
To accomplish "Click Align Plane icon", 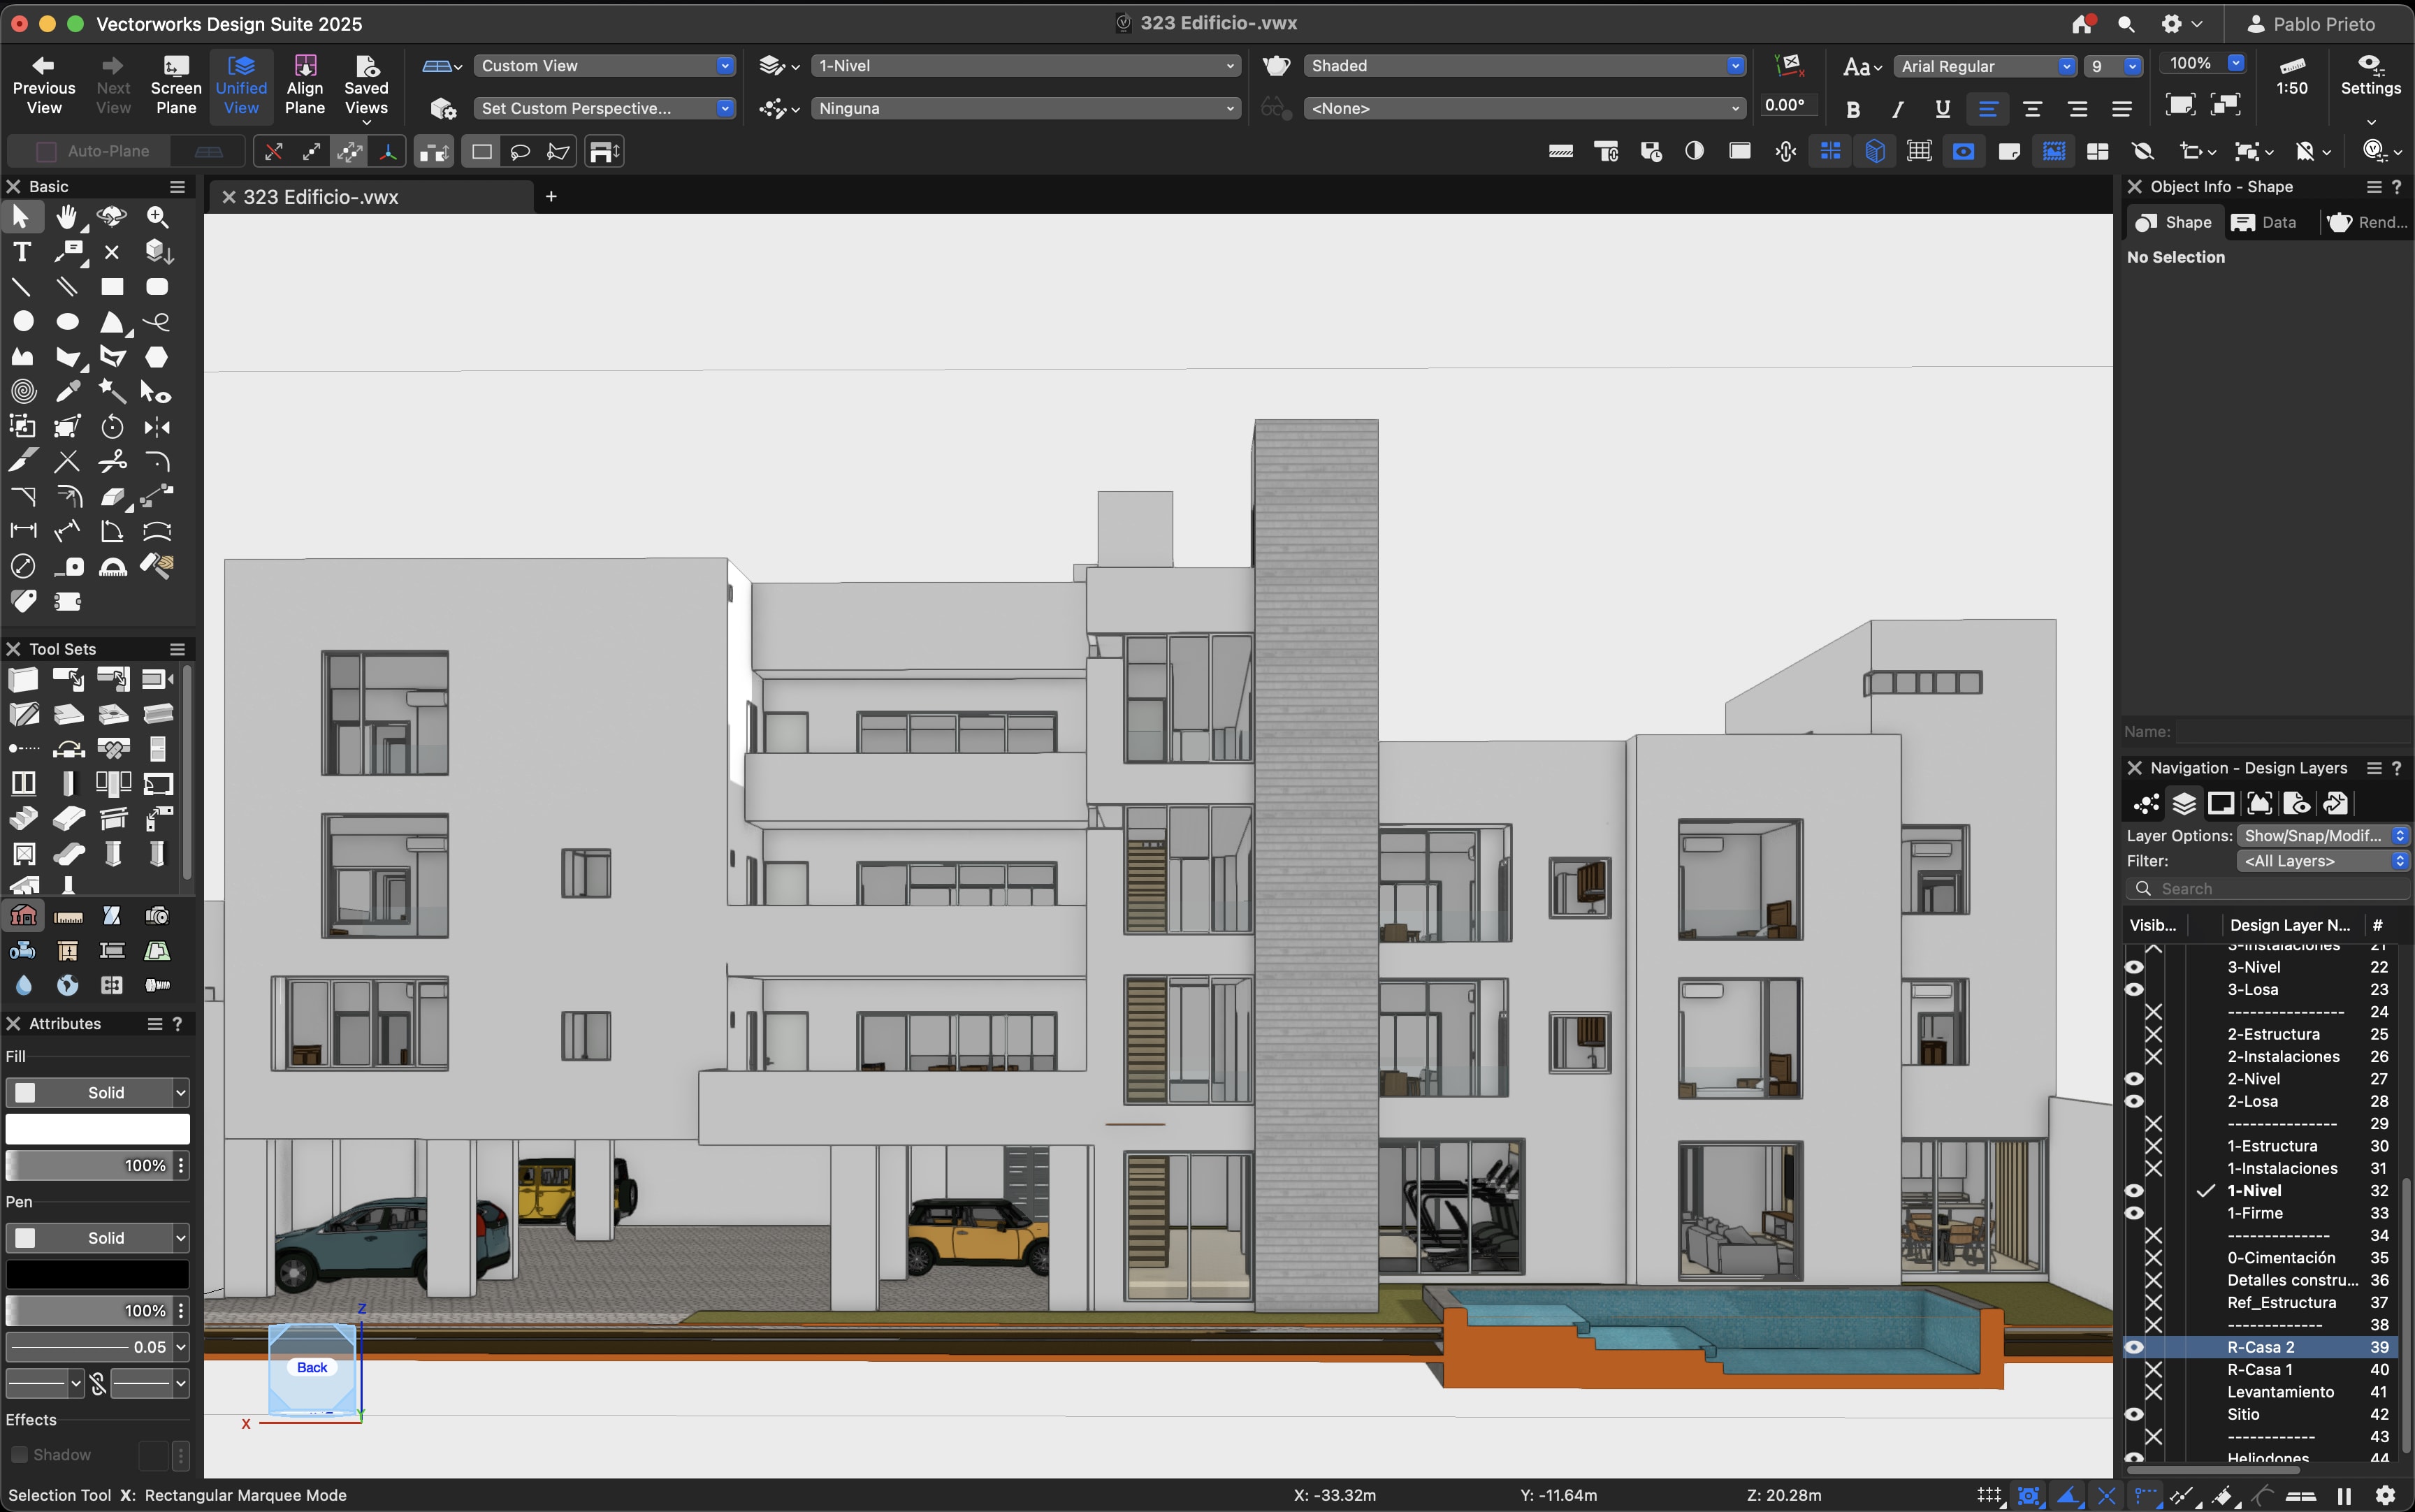I will click(305, 66).
